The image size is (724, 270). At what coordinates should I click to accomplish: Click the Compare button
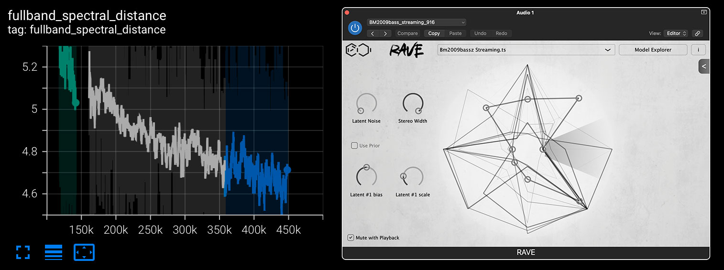coord(407,33)
